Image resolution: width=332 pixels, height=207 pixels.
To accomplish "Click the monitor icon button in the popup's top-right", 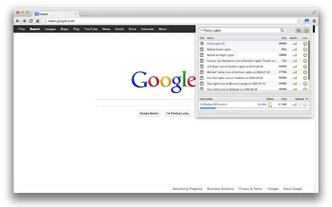I will tap(307, 31).
